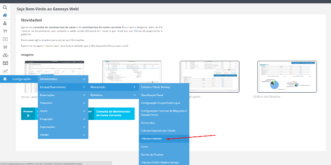Screen dimensions: 331x165
Task: Open the stacked boxes stock icon
Action: coord(5,55)
